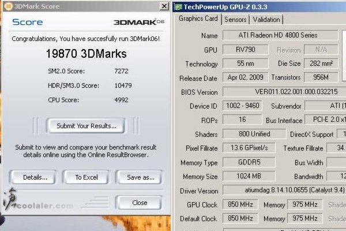346x231 pixels.
Task: Click the GPU Clock field 850 MHz
Action: [240, 204]
